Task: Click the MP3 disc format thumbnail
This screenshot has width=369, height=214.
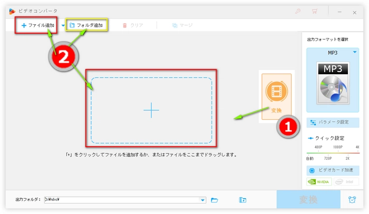Action: coord(332,82)
